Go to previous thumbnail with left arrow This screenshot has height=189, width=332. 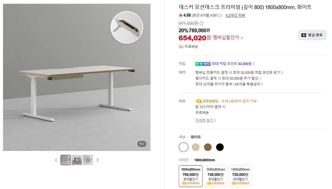click(x=56, y=160)
